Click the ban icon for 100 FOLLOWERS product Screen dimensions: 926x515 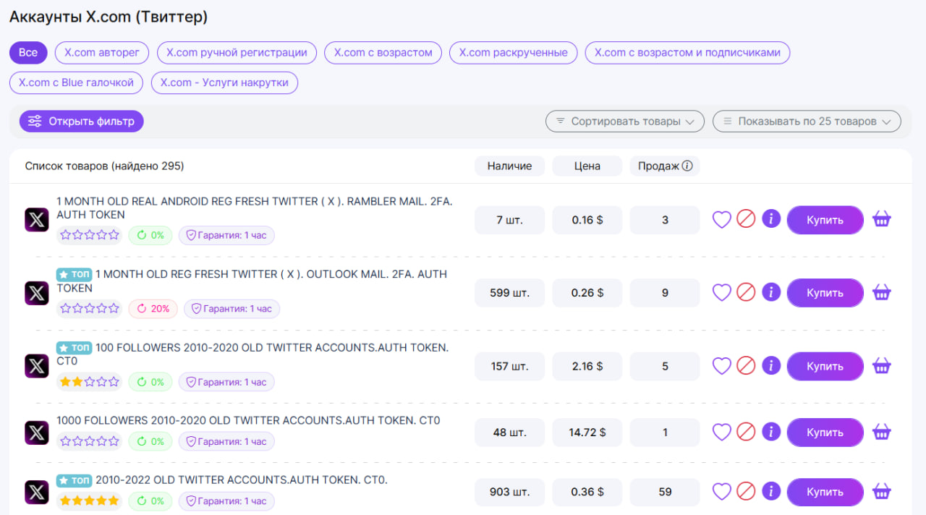(746, 366)
